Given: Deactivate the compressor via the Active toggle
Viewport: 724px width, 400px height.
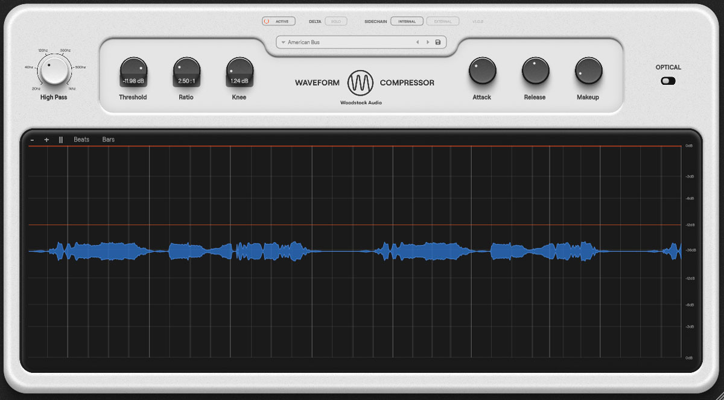Looking at the screenshot, I should pyautogui.click(x=279, y=20).
